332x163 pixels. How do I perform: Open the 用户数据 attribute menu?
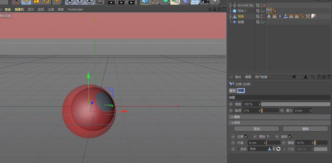point(261,77)
